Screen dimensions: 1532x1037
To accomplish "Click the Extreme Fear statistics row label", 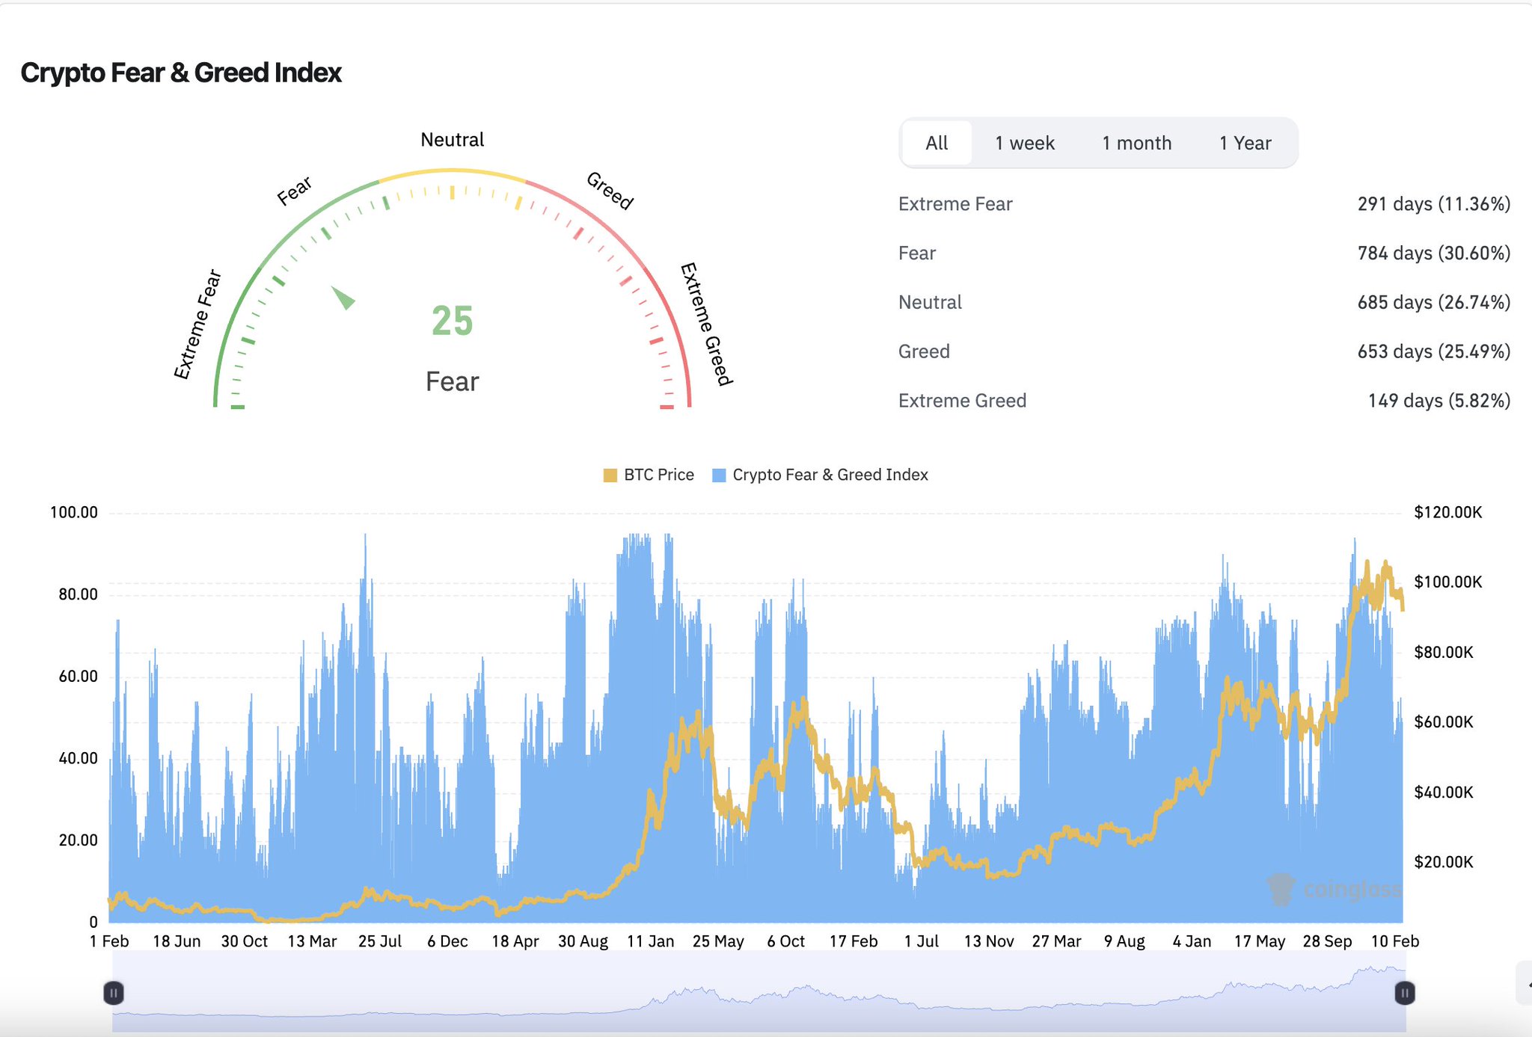I will point(955,204).
